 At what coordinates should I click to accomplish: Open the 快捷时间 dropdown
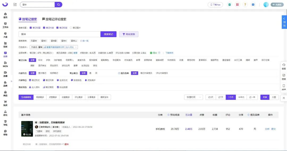click(193, 97)
